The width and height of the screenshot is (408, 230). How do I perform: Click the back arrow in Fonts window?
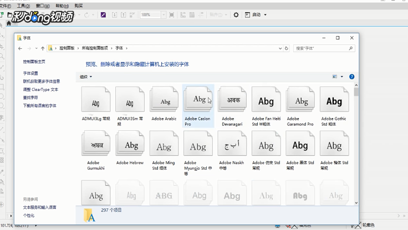coord(21,48)
